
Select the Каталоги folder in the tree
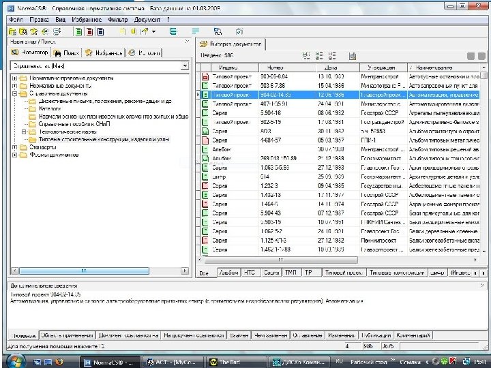pos(49,108)
